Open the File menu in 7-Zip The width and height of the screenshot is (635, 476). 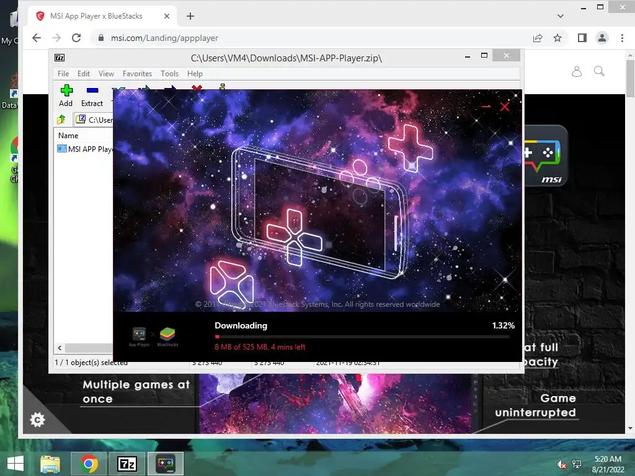click(x=63, y=74)
